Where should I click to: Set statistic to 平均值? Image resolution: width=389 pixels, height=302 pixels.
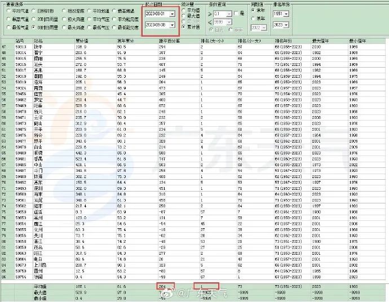click(x=184, y=10)
